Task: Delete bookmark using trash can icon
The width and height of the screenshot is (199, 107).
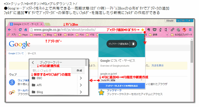Action: coord(133,44)
